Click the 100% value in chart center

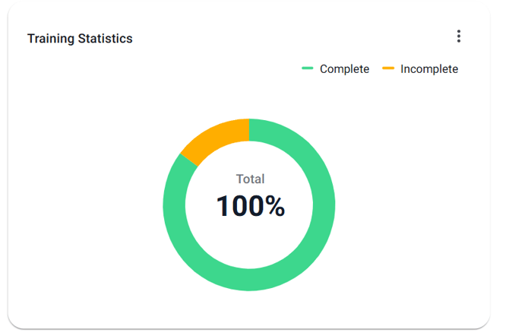250,206
